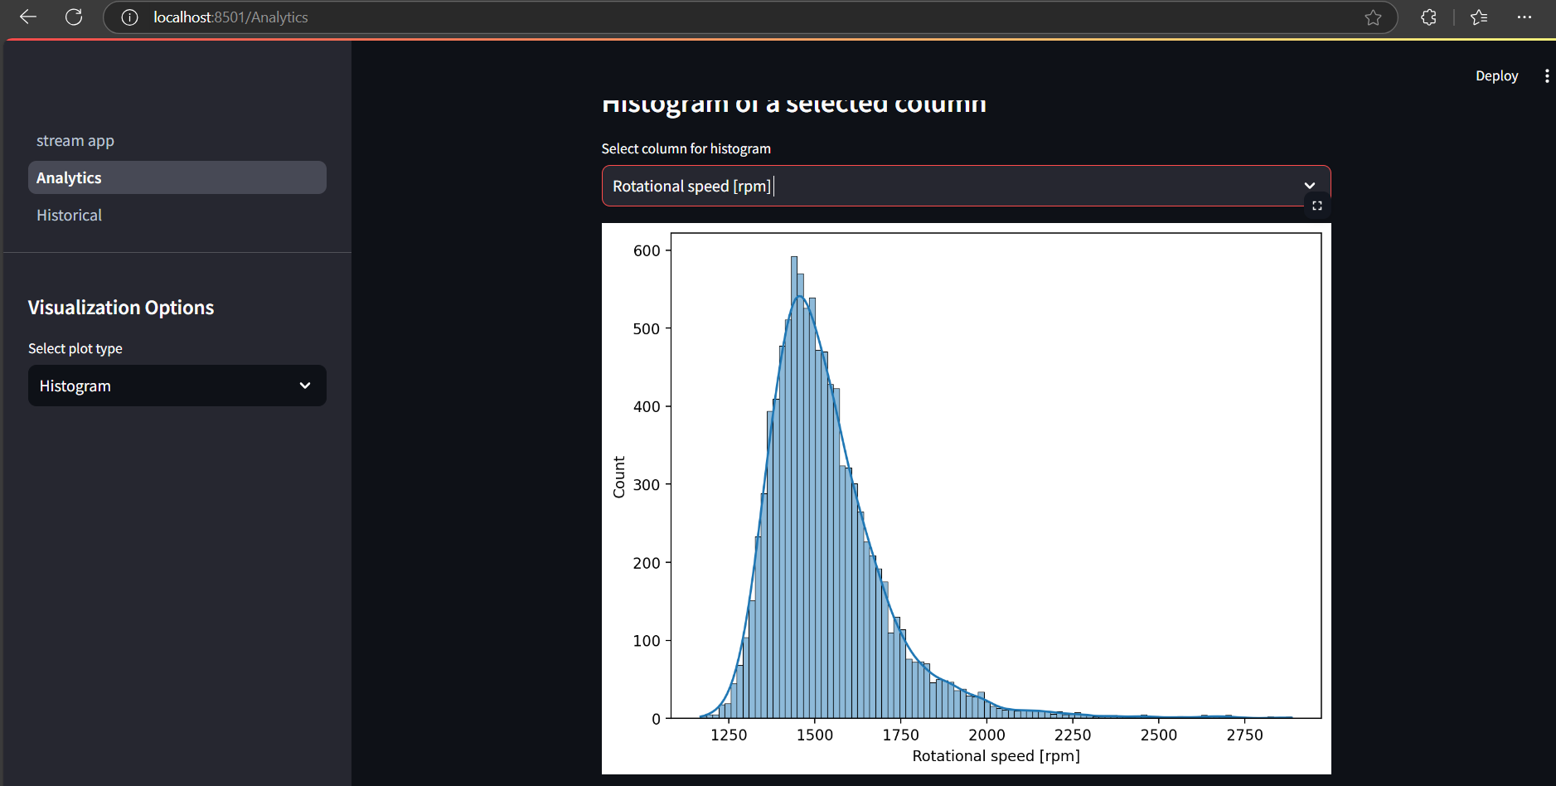Click the 400 y-axis tick label
This screenshot has width=1556, height=786.
(647, 406)
